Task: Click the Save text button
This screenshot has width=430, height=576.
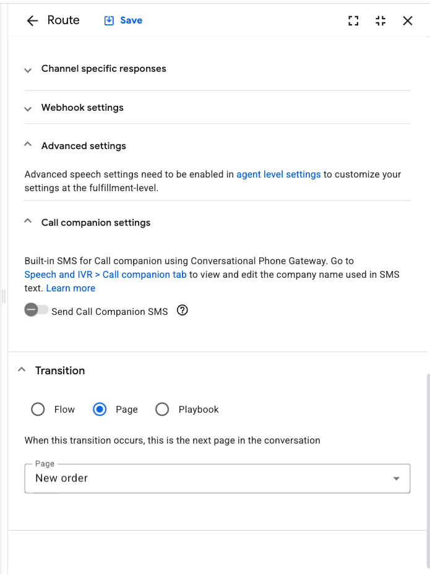Action: 131,20
